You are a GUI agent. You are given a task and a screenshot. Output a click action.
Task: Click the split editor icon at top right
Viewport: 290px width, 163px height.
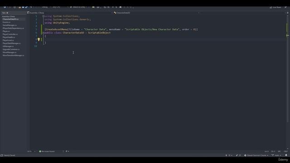point(288,13)
